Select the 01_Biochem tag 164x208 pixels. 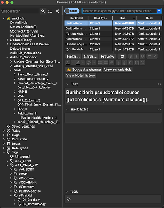tap(29, 200)
